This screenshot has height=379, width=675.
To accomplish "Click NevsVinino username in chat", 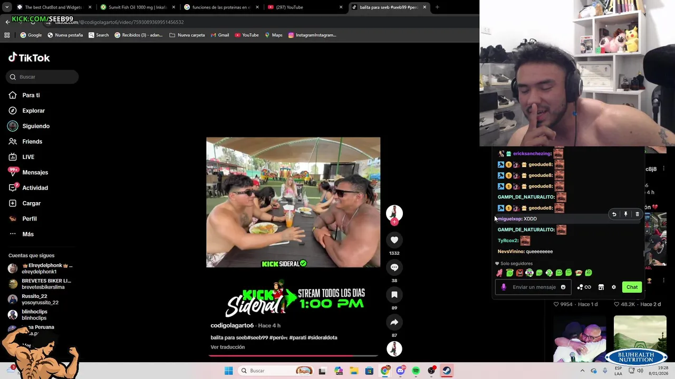I will pyautogui.click(x=510, y=252).
